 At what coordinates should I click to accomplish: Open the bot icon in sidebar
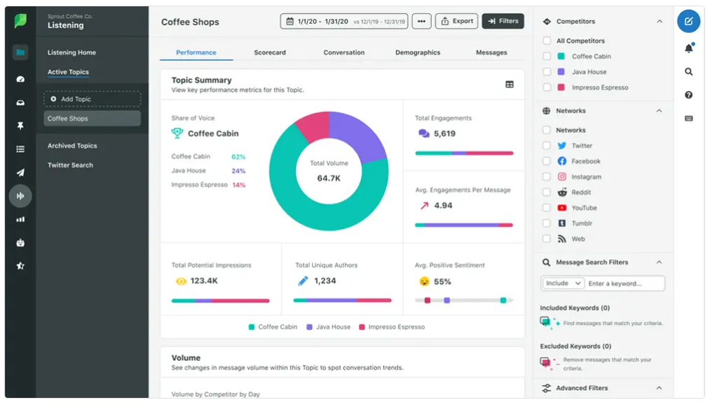tap(20, 242)
